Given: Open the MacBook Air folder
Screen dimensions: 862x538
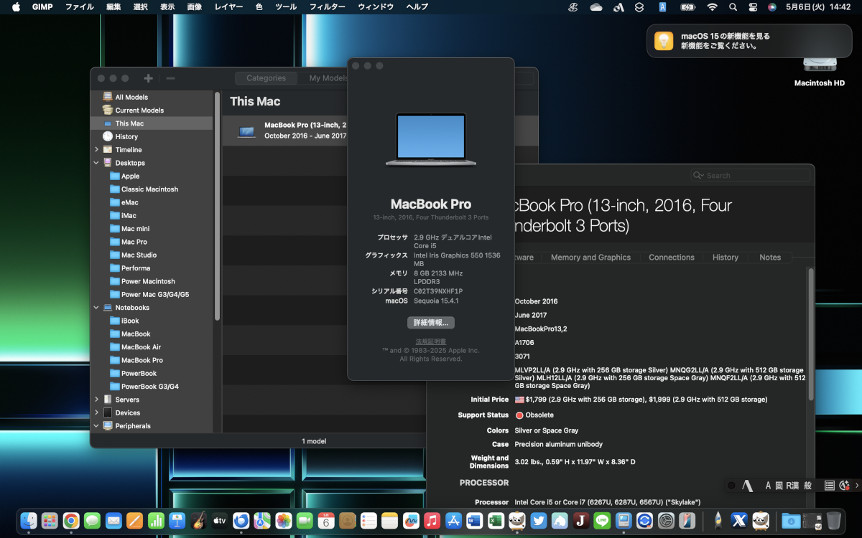Looking at the screenshot, I should coord(141,347).
